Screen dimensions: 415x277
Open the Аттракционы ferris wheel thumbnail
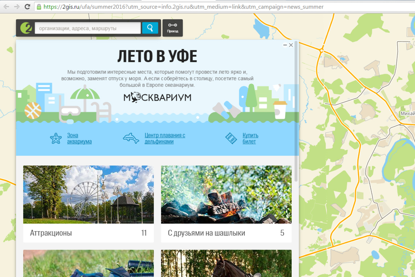coord(88,194)
